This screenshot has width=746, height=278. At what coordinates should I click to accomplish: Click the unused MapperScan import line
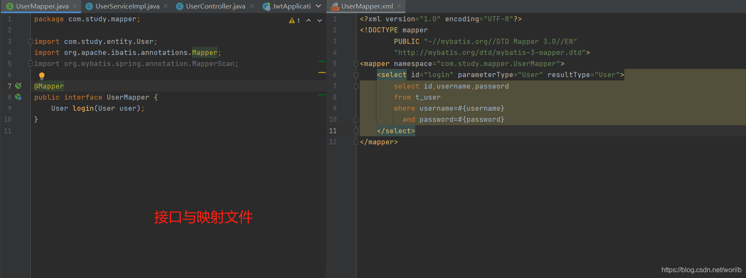tap(136, 63)
